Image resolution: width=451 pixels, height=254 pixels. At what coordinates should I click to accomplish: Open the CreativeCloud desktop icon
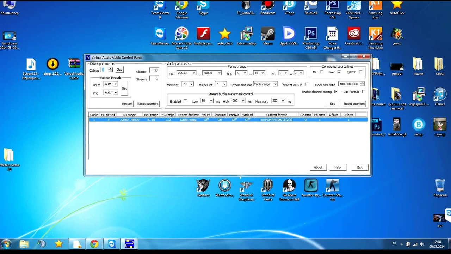(x=354, y=36)
